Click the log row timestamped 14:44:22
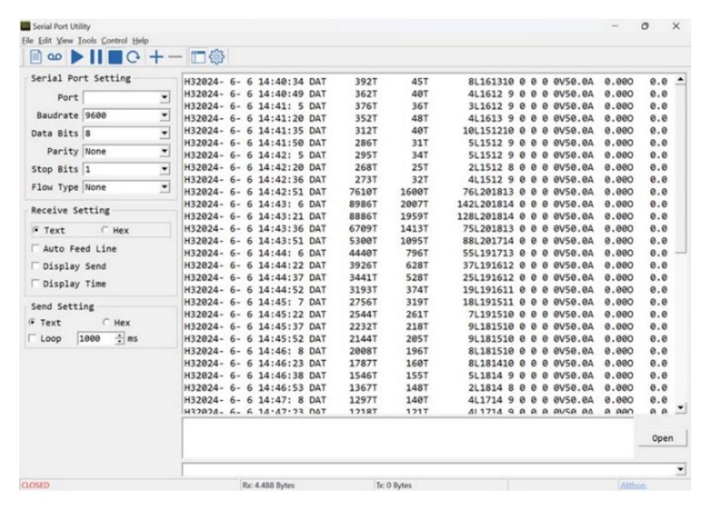Viewport: 708px width, 511px height. [426, 265]
